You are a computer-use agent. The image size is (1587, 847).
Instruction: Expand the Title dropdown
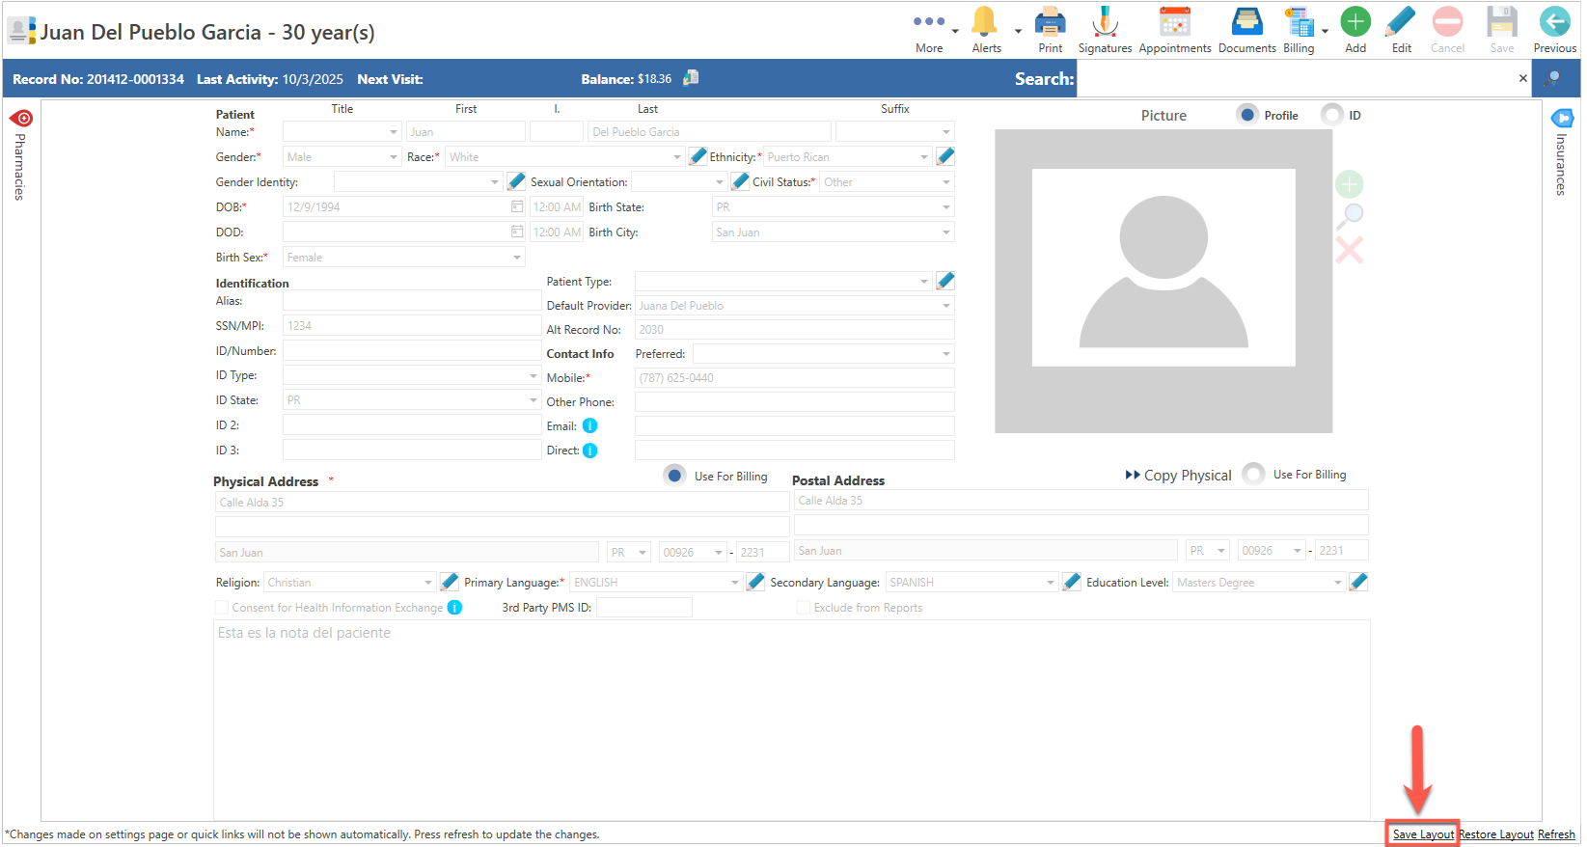tap(393, 132)
